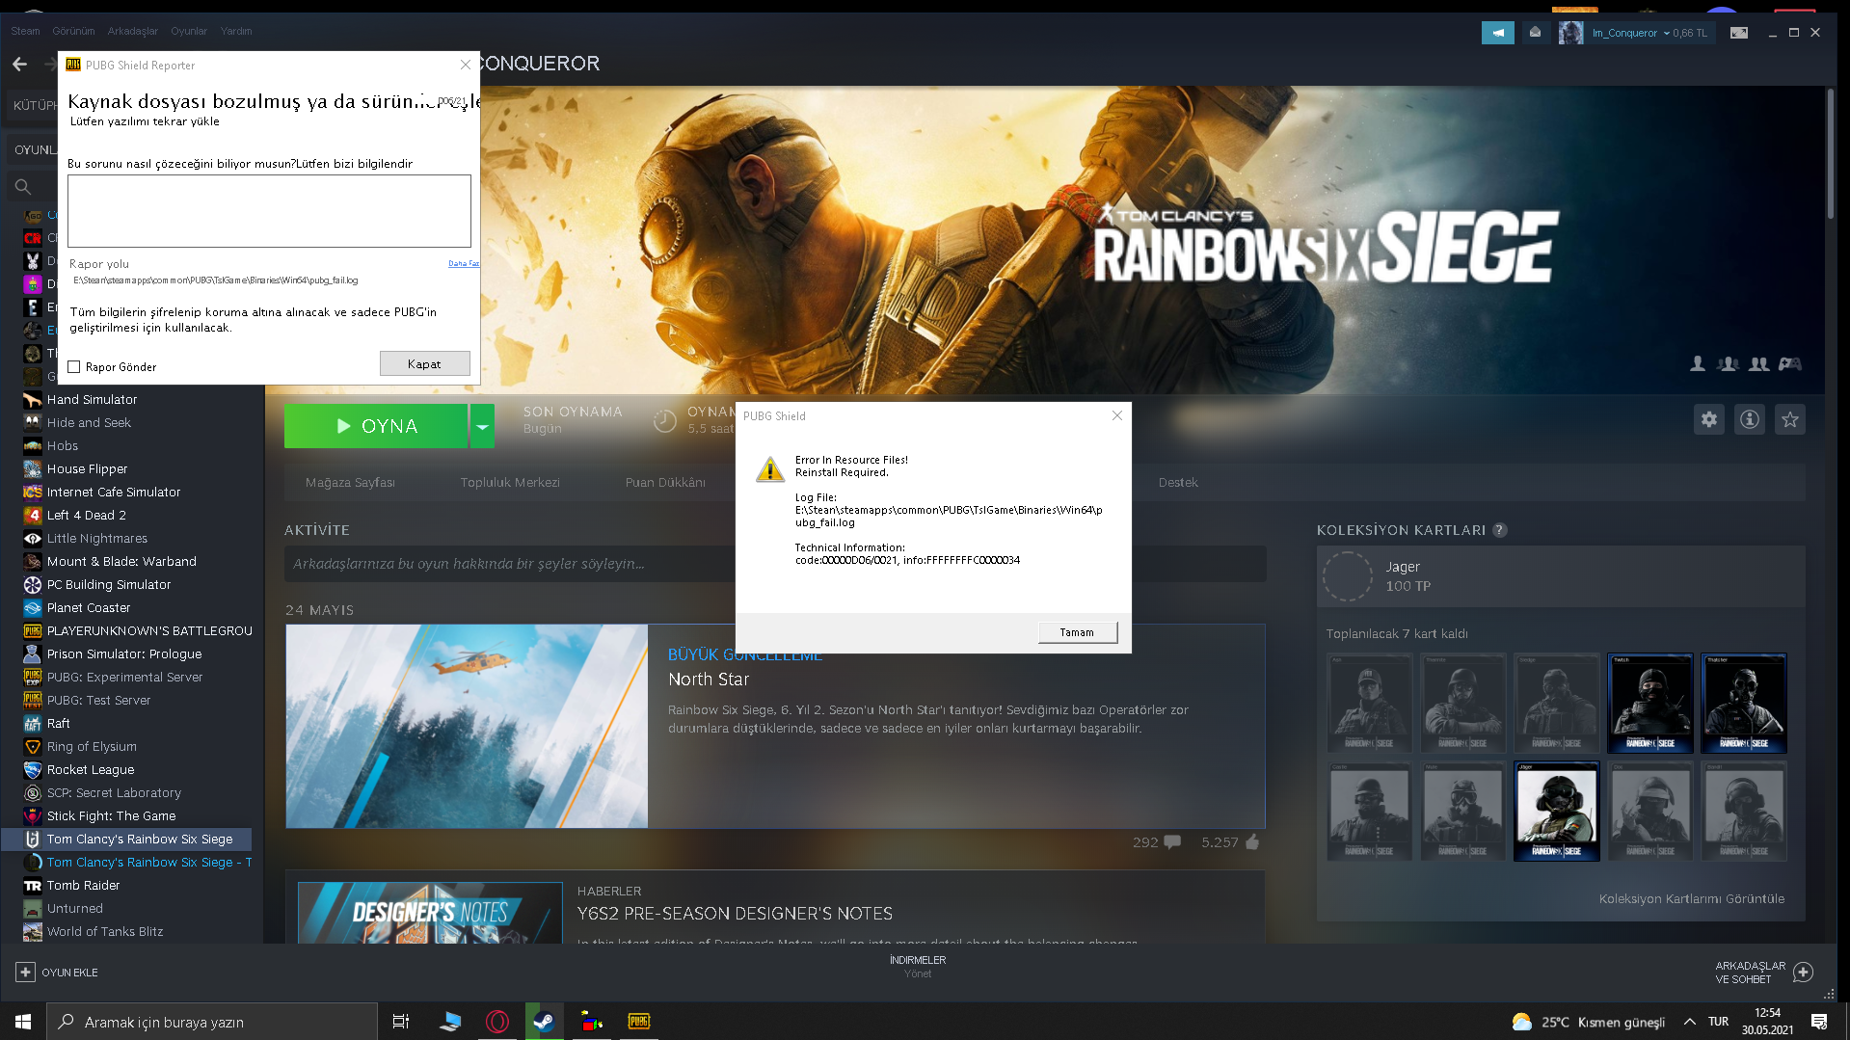The height and width of the screenshot is (1040, 1850).
Task: Open the Arkadaşlar menu
Action: click(133, 31)
